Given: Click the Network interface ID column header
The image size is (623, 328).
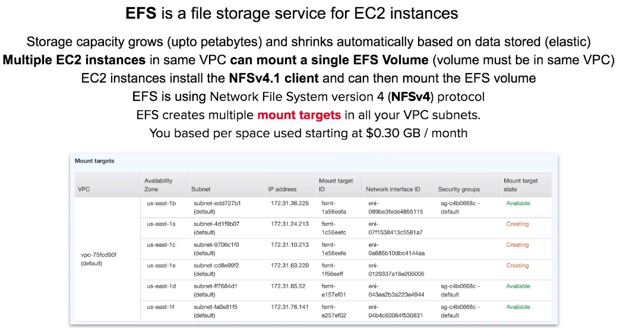Looking at the screenshot, I should coord(393,189).
